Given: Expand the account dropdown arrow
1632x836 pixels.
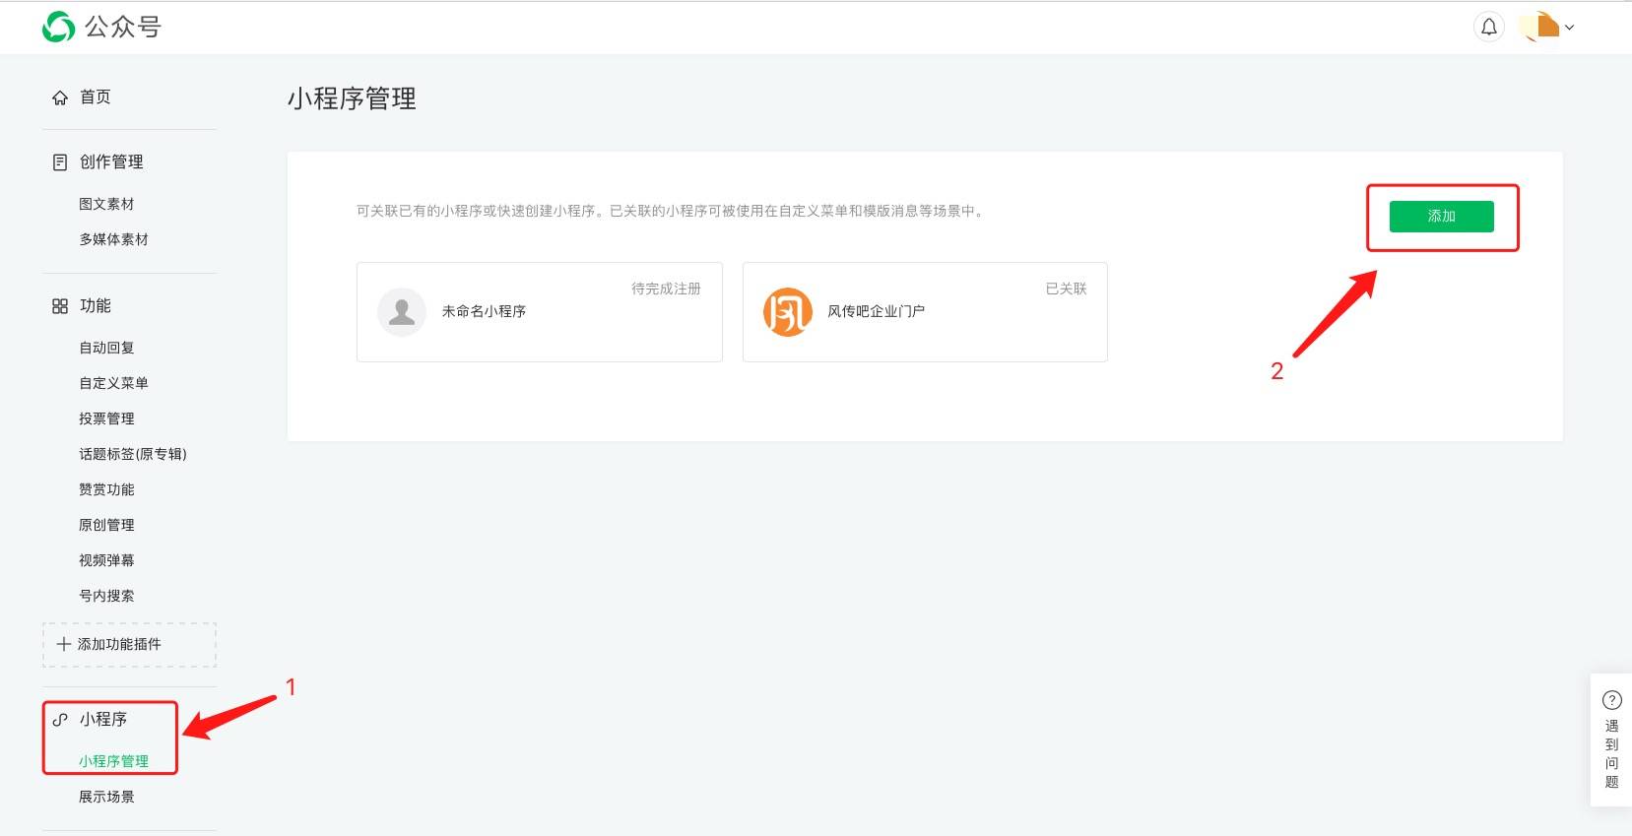Looking at the screenshot, I should pos(1570,28).
